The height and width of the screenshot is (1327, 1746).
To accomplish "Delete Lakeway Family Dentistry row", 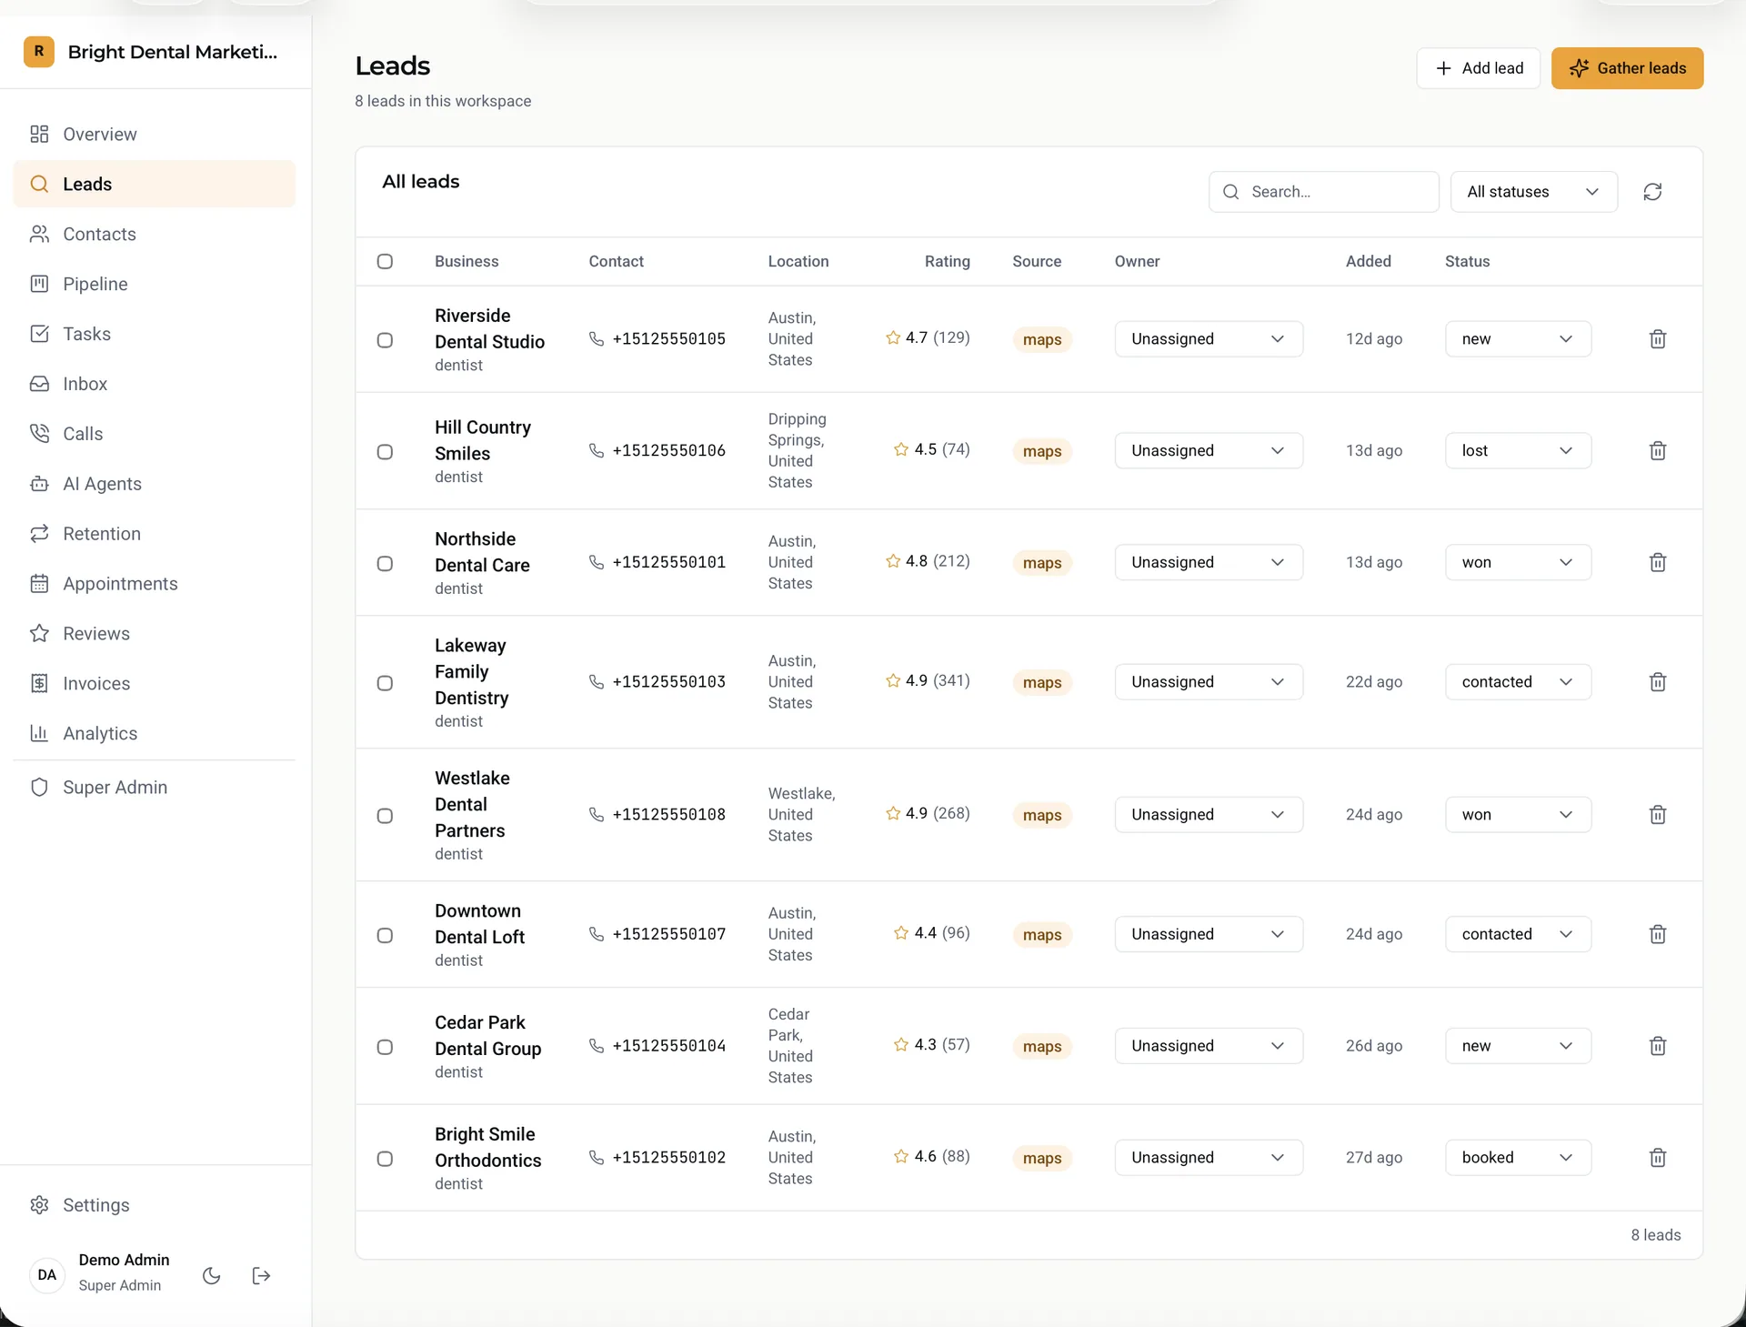I will tap(1657, 682).
